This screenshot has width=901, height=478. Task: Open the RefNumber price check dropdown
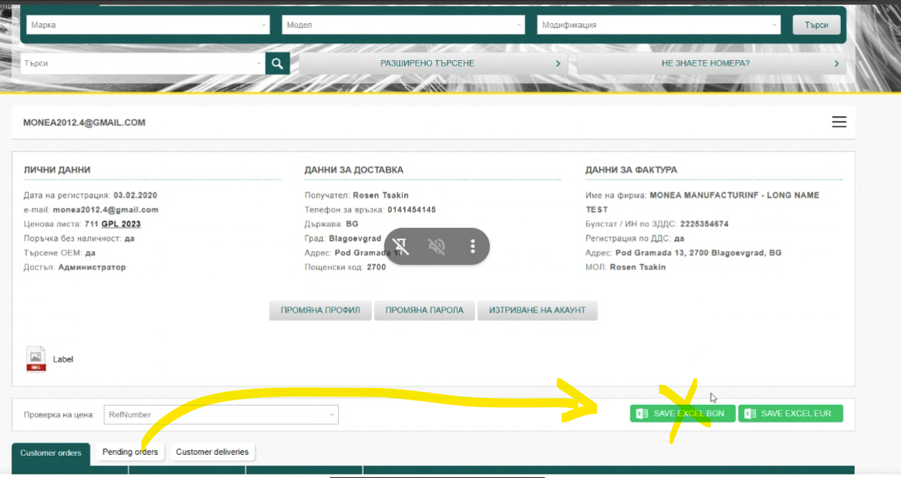click(221, 415)
